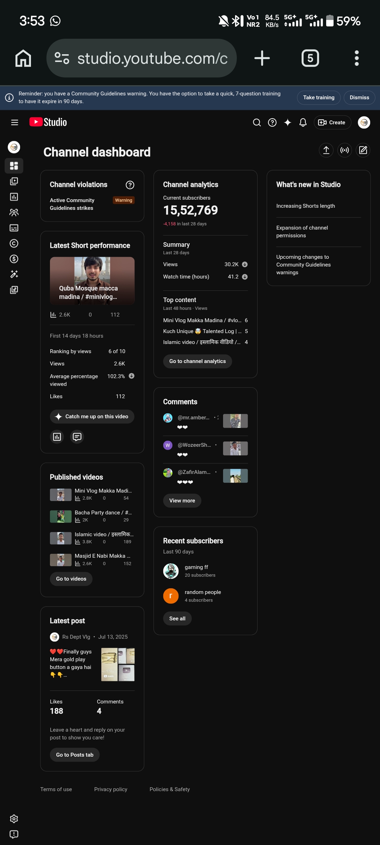Open Bacha Party dance published video
Viewport: 380px width, 845px height.
pyautogui.click(x=92, y=516)
